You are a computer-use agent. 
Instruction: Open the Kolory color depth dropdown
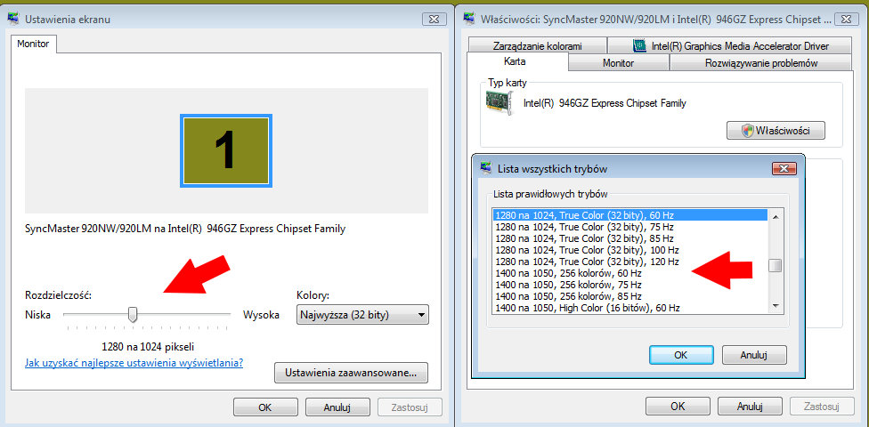363,315
